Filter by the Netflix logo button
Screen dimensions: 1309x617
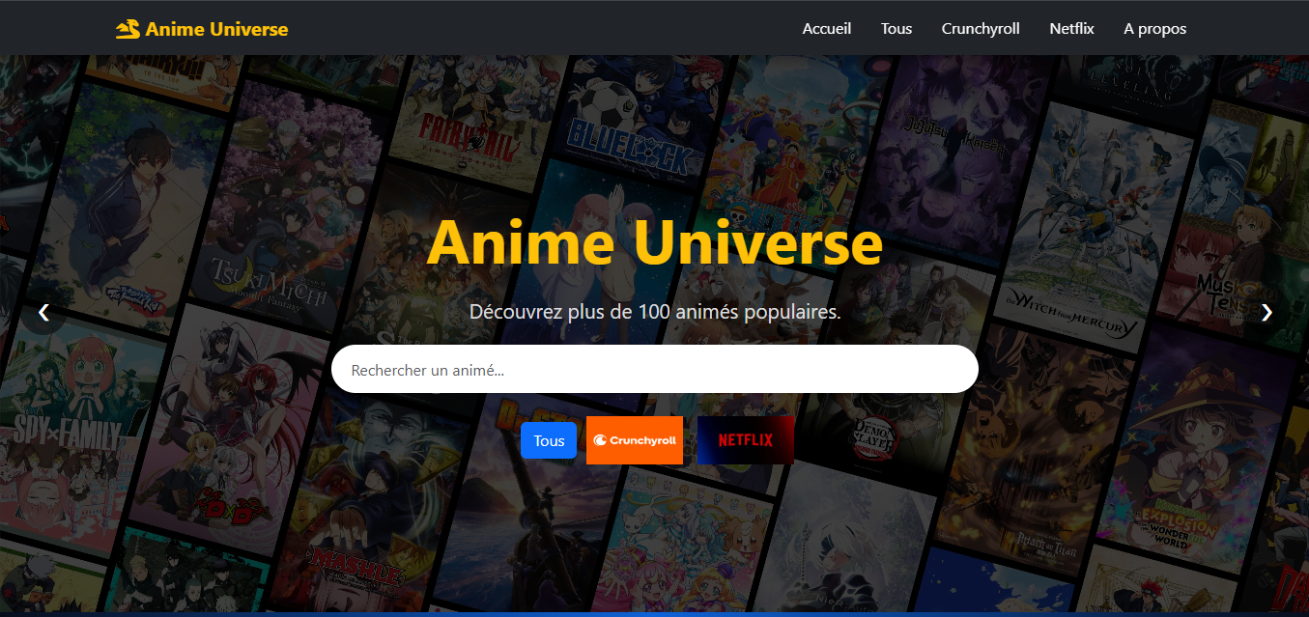pos(746,440)
